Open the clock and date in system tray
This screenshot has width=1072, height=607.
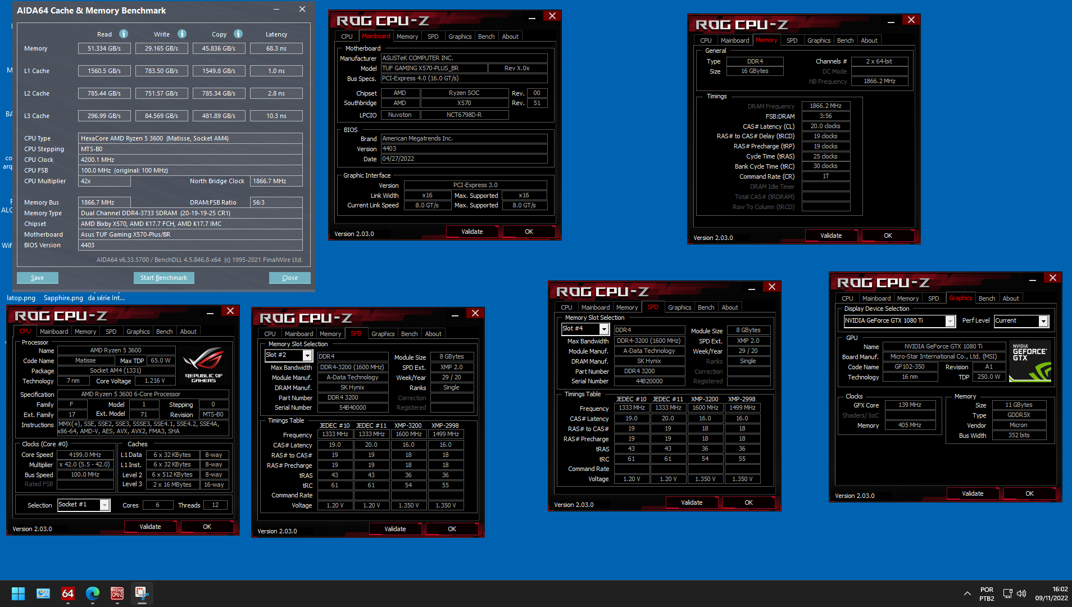1051,594
